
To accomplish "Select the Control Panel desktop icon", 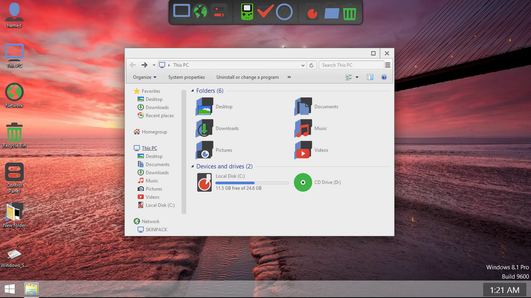I will [14, 178].
